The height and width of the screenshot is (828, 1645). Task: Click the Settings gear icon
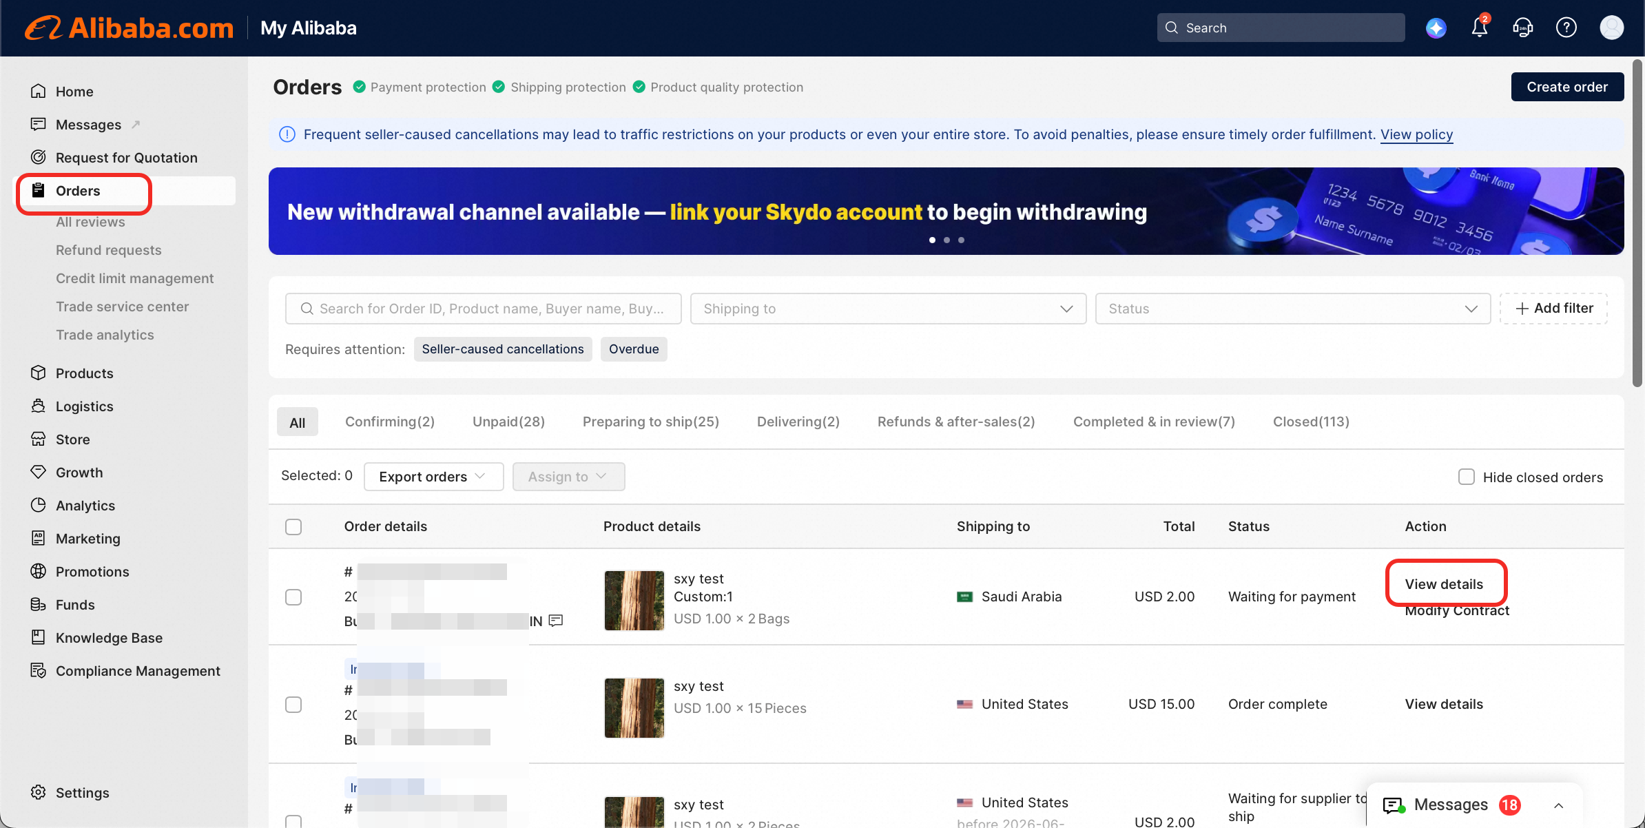tap(39, 793)
